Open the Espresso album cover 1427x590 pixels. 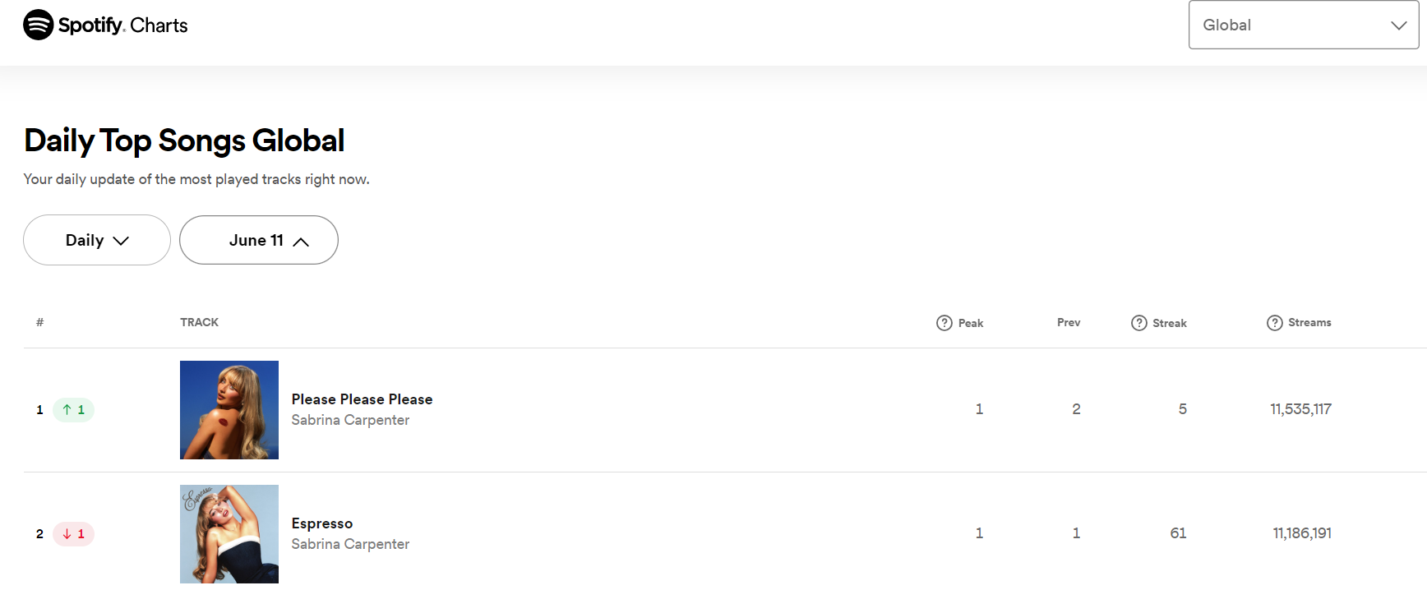click(x=229, y=534)
